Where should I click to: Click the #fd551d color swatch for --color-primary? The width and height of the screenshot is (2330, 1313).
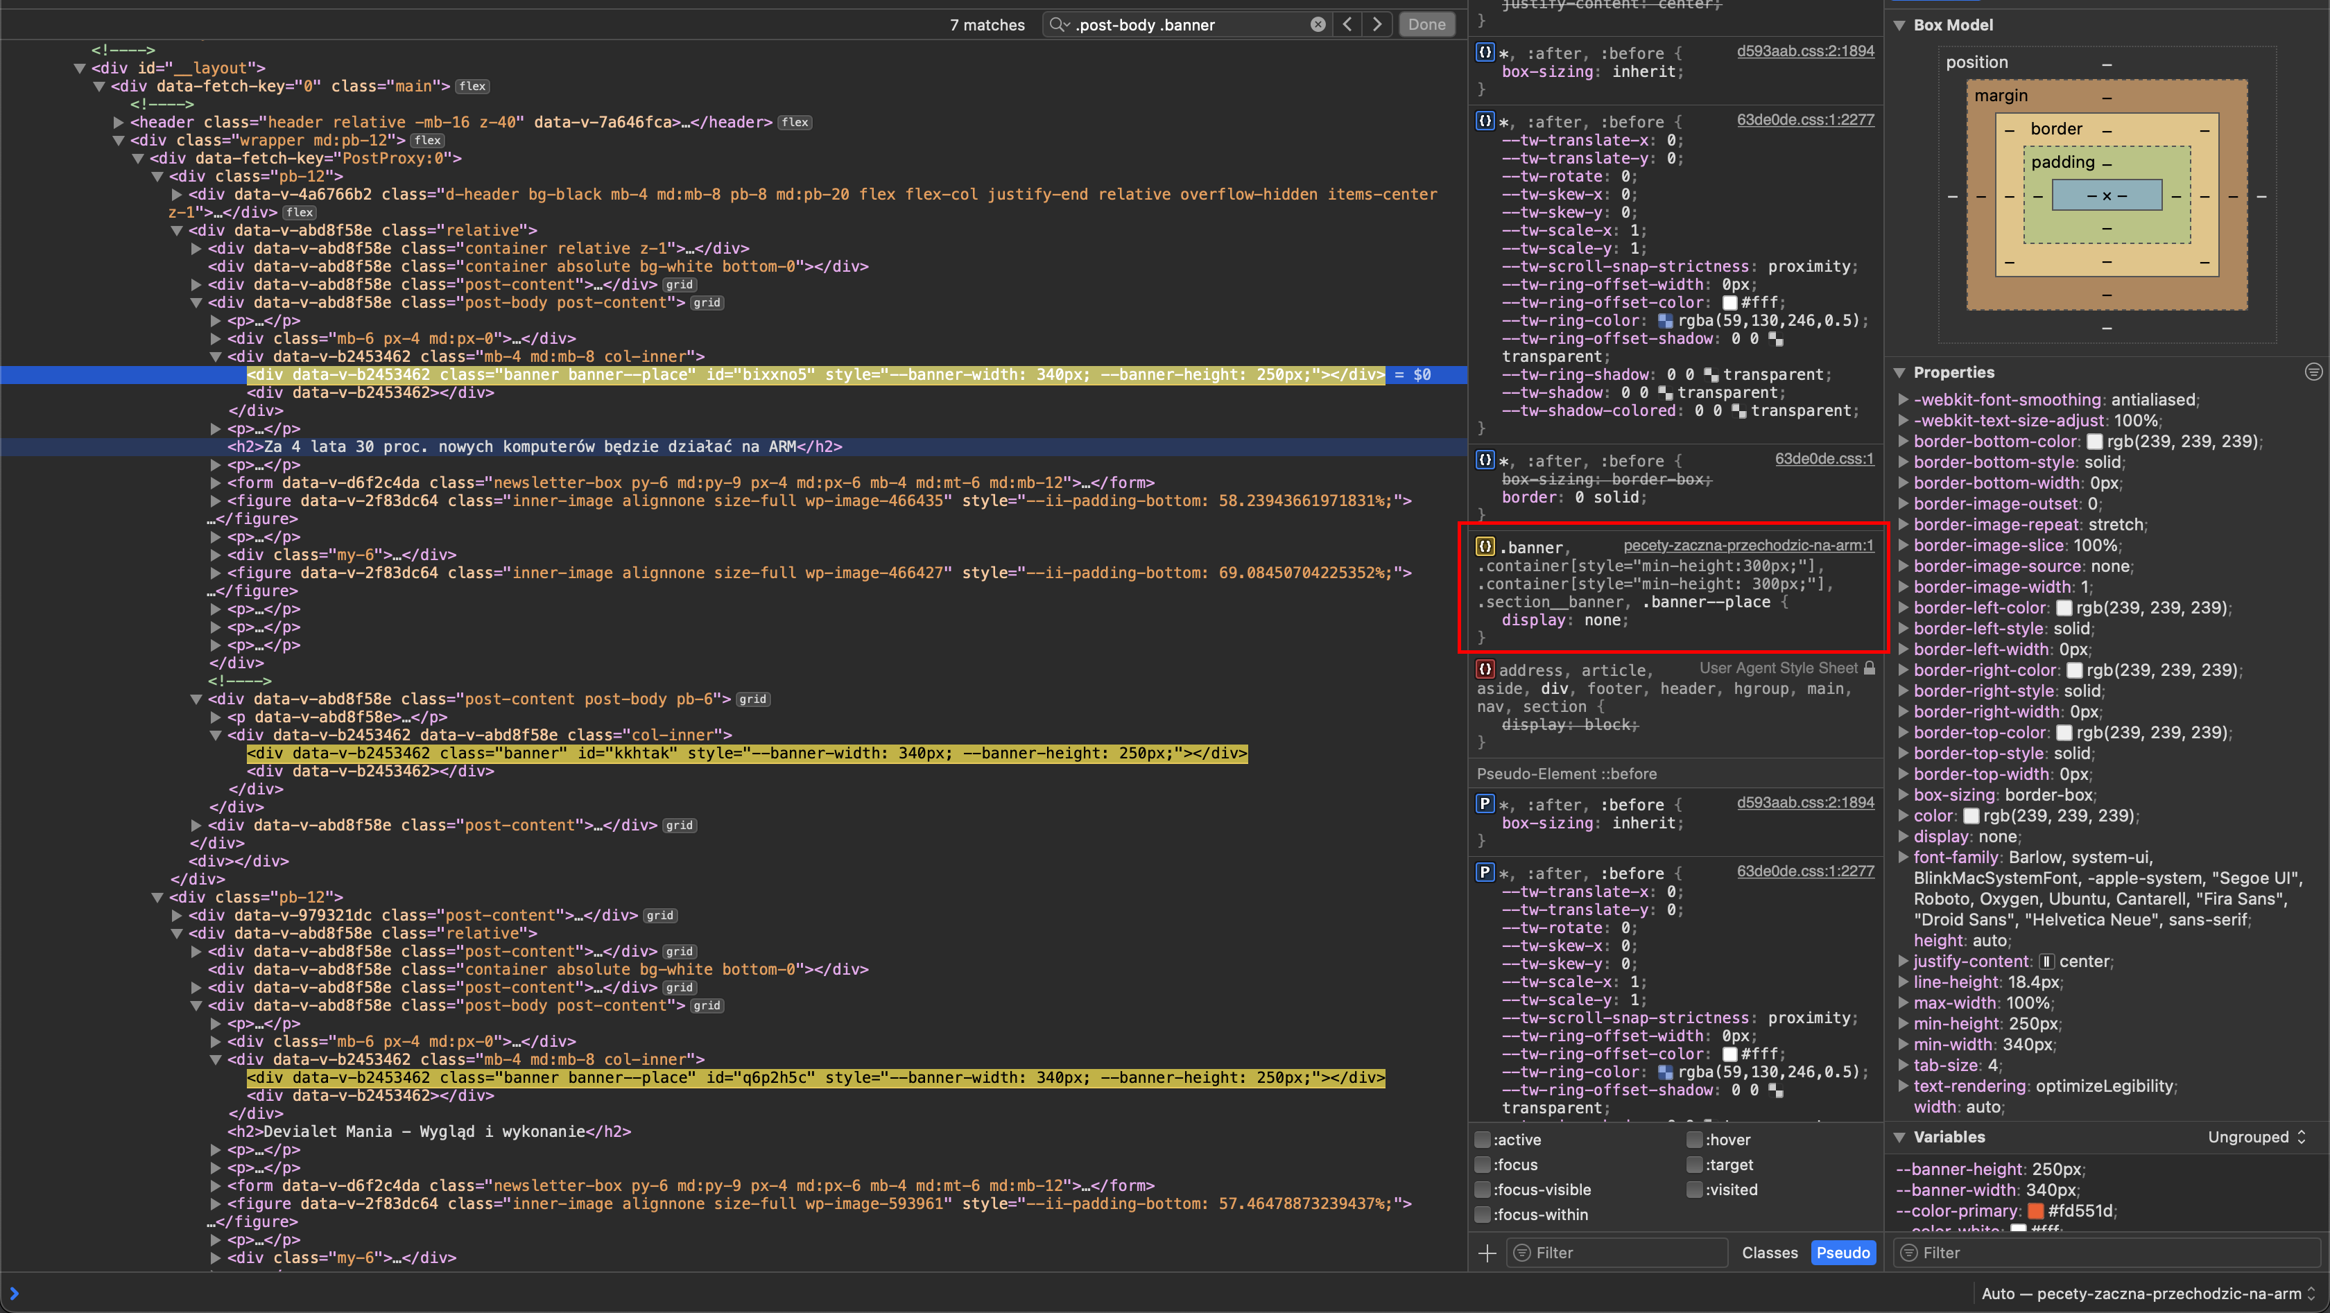point(2037,1211)
